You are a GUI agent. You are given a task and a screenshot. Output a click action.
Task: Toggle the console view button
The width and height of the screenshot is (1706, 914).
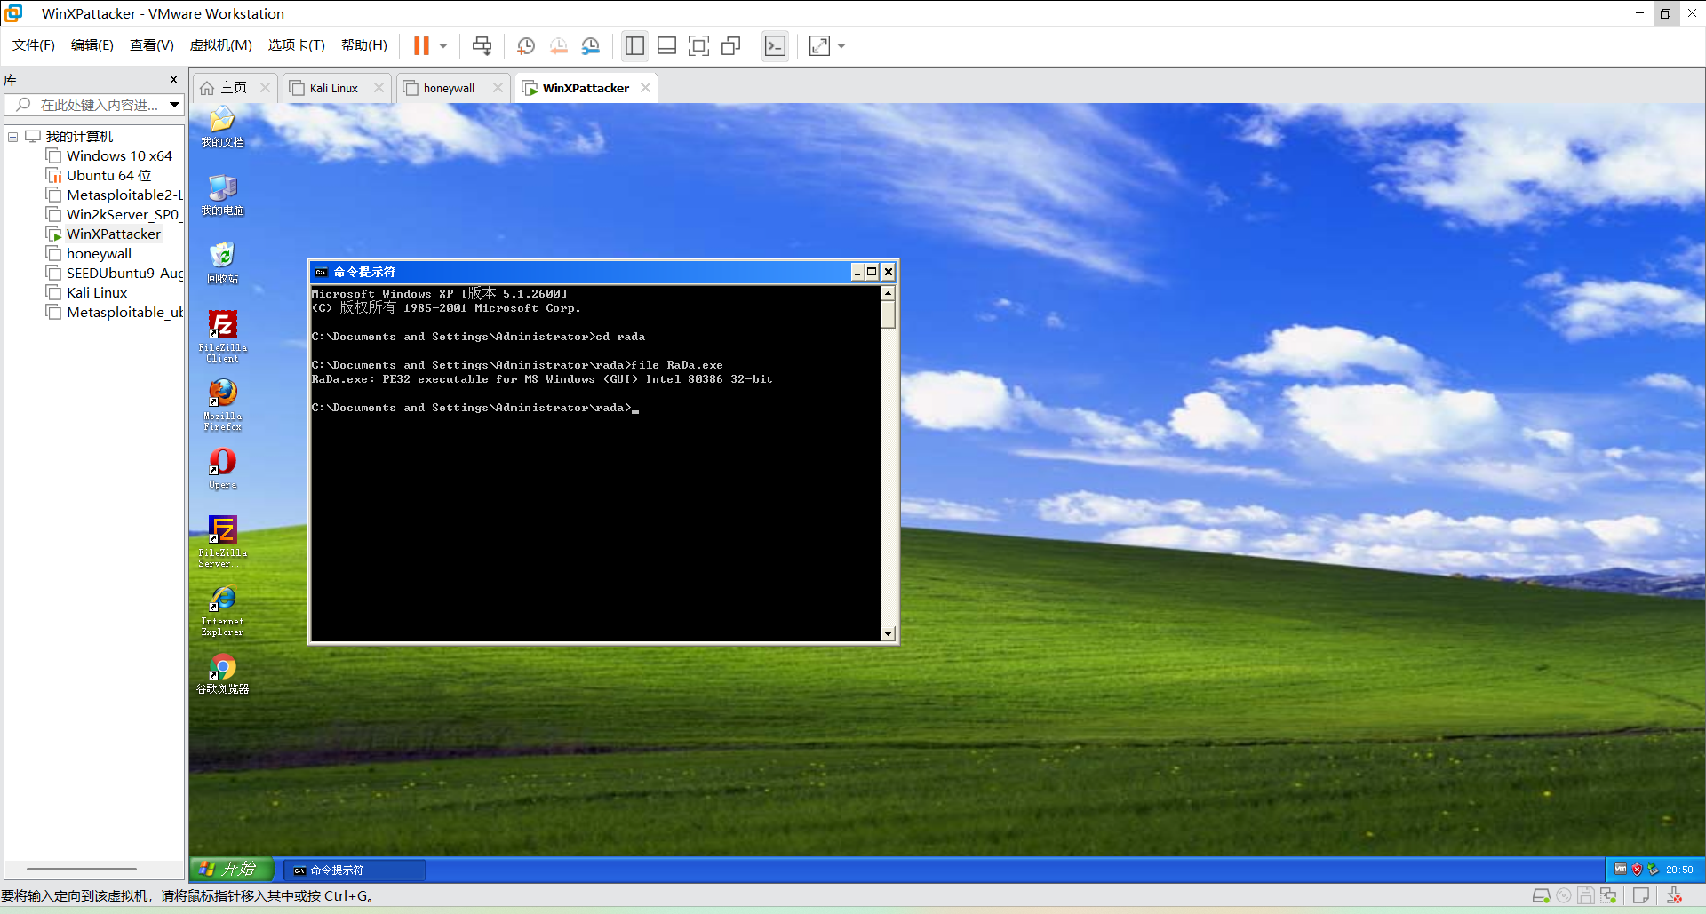pos(775,45)
